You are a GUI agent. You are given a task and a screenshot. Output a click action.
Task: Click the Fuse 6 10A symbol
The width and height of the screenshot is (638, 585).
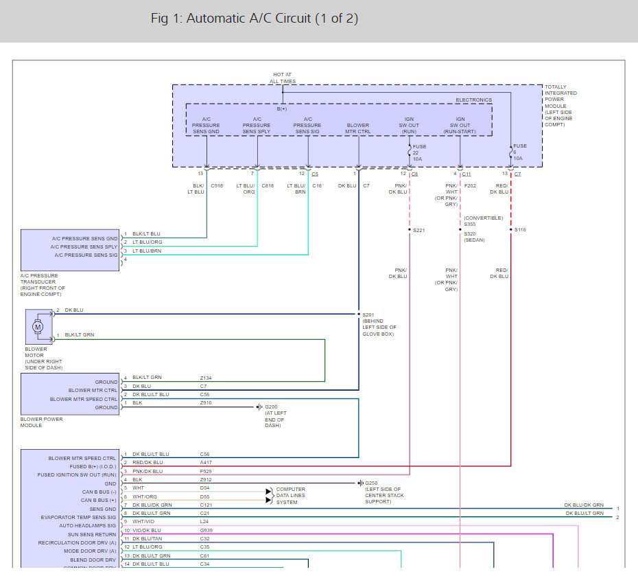coord(510,152)
